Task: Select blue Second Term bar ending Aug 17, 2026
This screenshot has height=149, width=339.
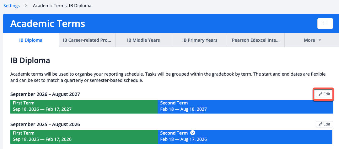Action: click(x=245, y=136)
